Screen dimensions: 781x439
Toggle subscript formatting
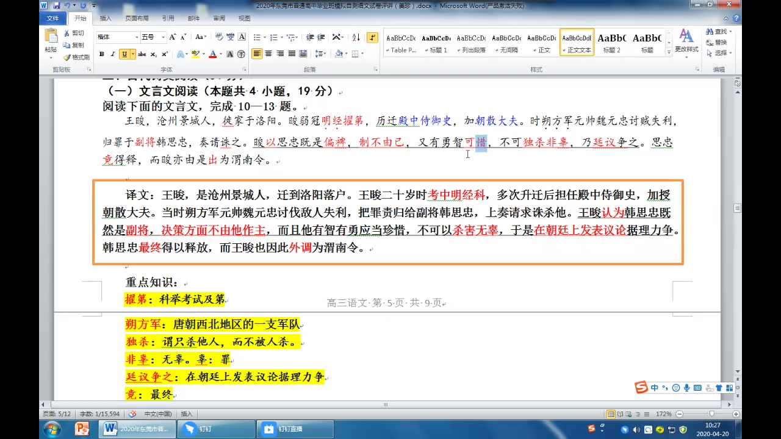click(153, 54)
